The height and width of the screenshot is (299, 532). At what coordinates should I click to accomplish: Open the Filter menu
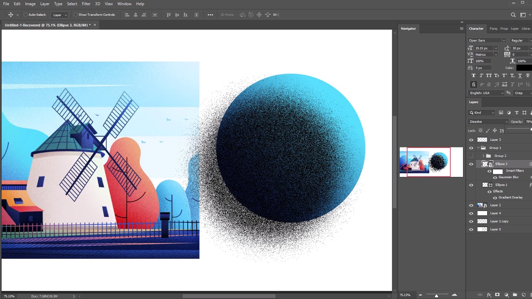click(86, 4)
